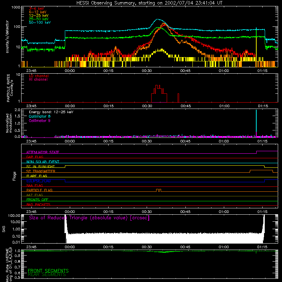Select the yellow "12-25 keV" count-rate legend entry

(x=39, y=16)
